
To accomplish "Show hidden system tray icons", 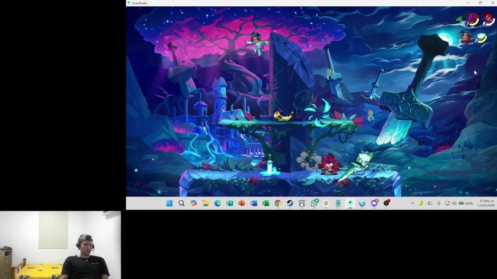I will point(412,203).
